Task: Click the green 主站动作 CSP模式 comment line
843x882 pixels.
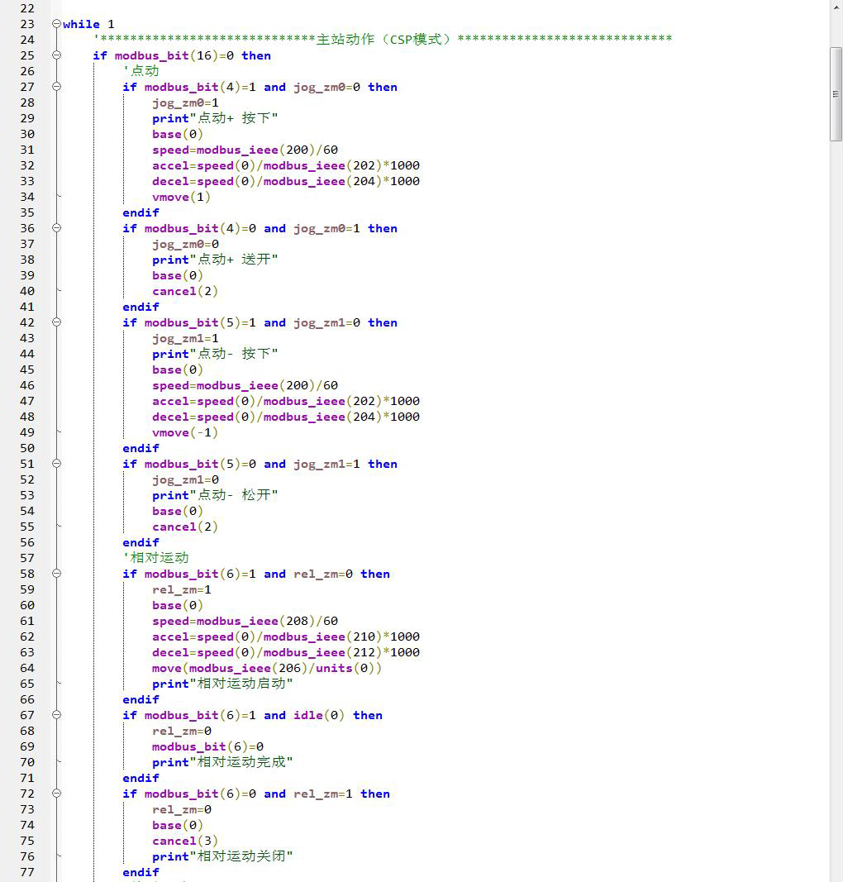Action: coord(384,40)
